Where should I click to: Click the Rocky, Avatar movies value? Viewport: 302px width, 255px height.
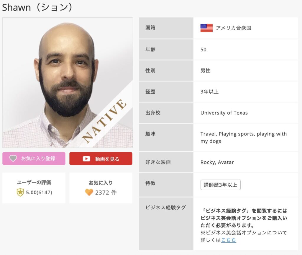[x=217, y=162]
